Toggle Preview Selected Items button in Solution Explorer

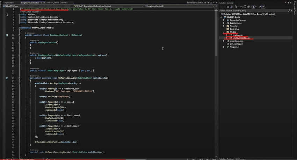tap(263, 7)
